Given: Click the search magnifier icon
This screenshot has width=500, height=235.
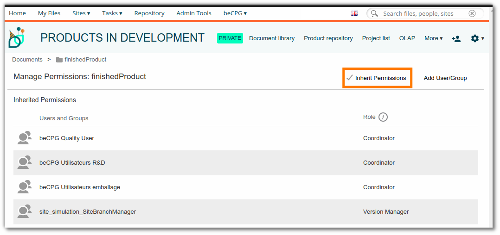Looking at the screenshot, I should tap(375, 13).
